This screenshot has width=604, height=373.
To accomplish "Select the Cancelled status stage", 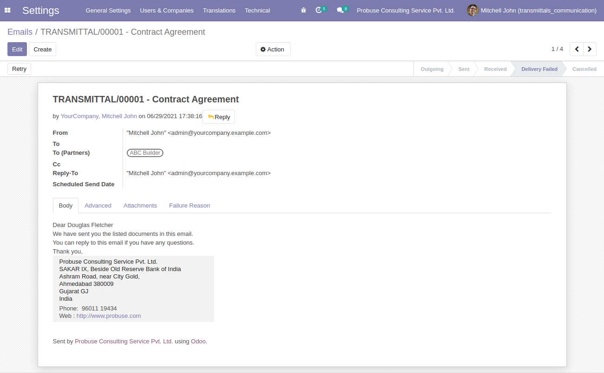I will [585, 69].
